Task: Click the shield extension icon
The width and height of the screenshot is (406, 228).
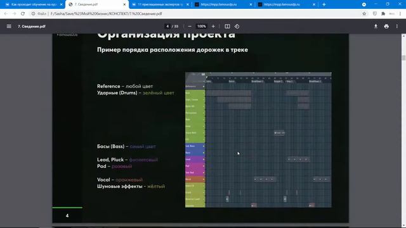Action: click(375, 14)
